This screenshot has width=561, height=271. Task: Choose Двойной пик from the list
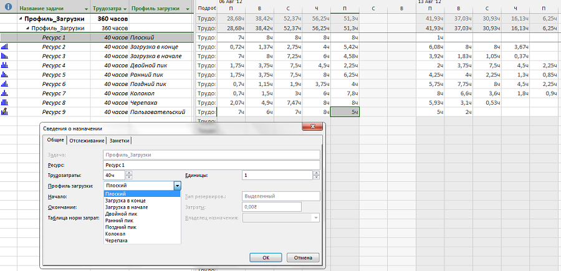click(x=142, y=214)
